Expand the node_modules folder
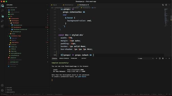This screenshot has width=172, height=96. tap(15, 12)
